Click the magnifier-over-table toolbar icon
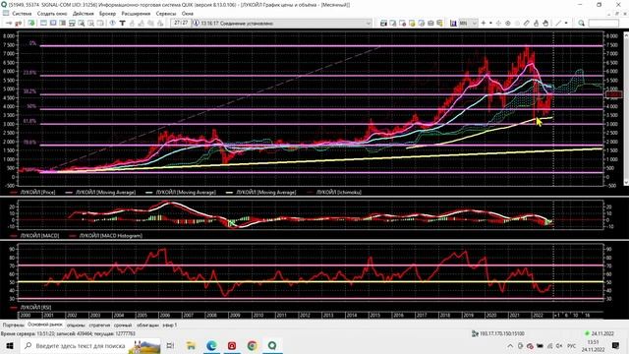Screen dimensions: 629x354 82,24
